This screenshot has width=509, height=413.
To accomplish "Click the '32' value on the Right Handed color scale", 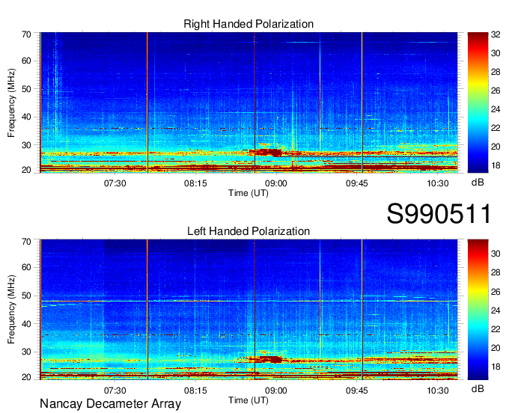I will pyautogui.click(x=496, y=34).
